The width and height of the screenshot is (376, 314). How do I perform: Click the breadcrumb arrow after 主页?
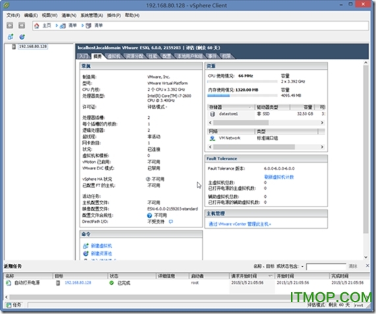(57, 26)
